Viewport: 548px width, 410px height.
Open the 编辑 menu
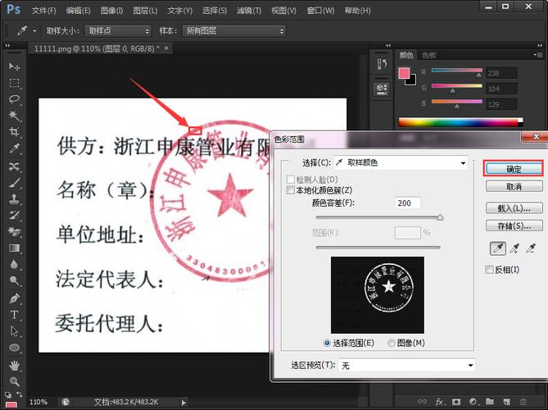point(78,11)
